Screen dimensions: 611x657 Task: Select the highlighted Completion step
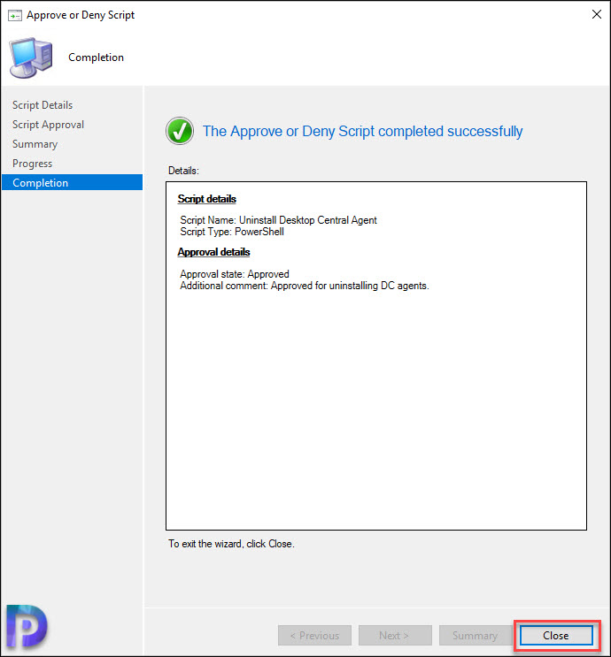coord(73,183)
